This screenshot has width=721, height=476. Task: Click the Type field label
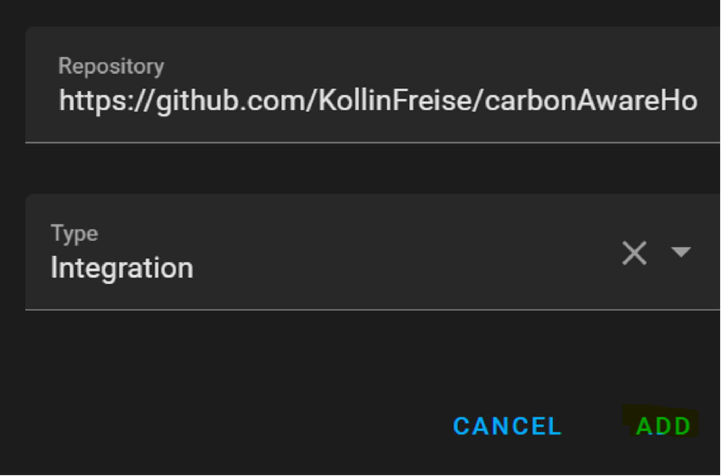pos(74,234)
